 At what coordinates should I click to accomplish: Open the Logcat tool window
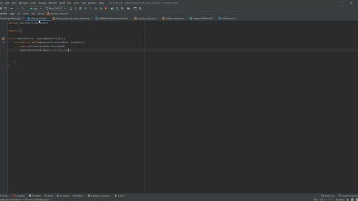pyautogui.click(x=63, y=196)
